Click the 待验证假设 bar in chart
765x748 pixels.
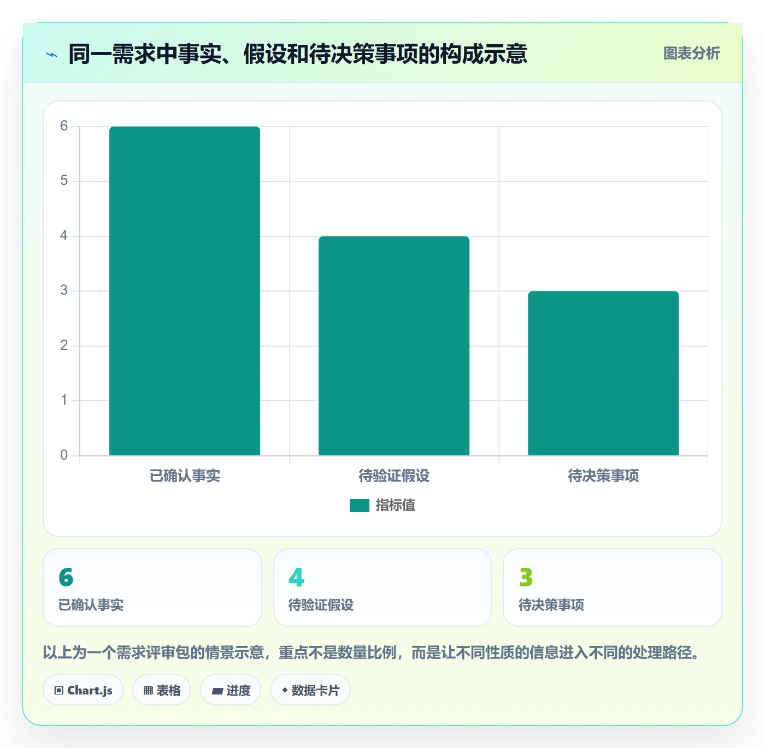point(394,346)
